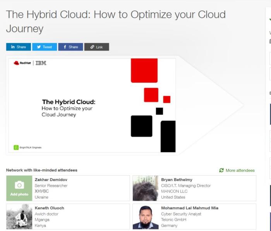Click the green refresh attendees icon

click(221, 170)
